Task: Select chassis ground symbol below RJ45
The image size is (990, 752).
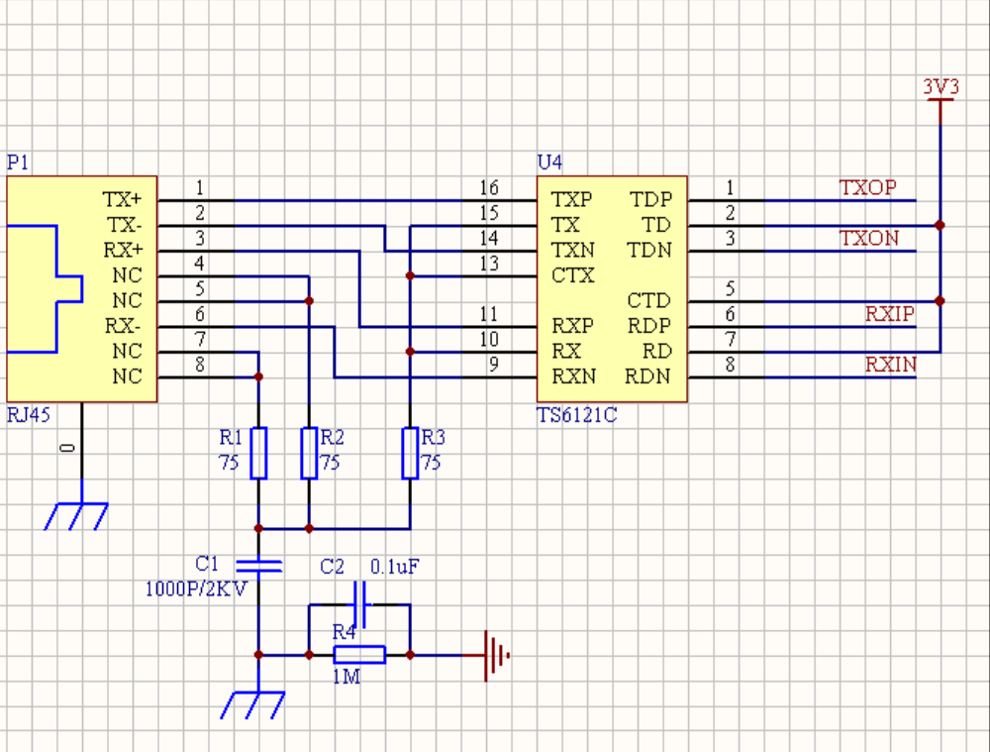Action: [x=76, y=515]
